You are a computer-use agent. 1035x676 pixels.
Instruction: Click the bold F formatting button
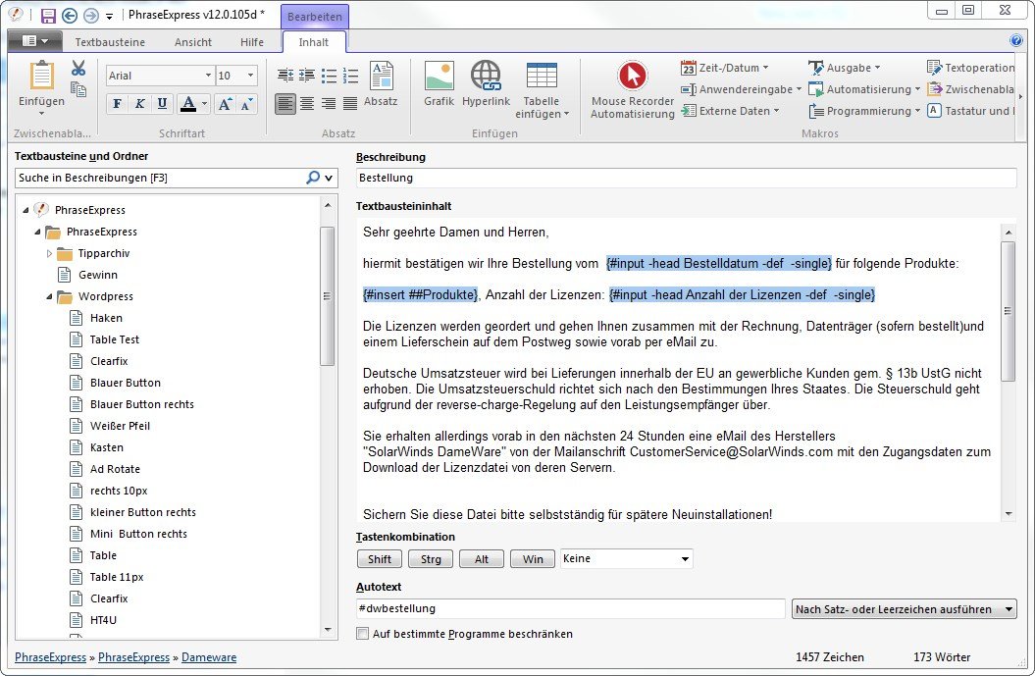tap(118, 104)
